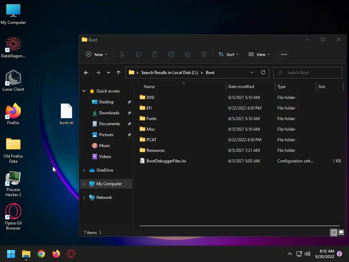Expand address bar history dropdown
The width and height of the screenshot is (349, 262).
pyautogui.click(x=252, y=72)
